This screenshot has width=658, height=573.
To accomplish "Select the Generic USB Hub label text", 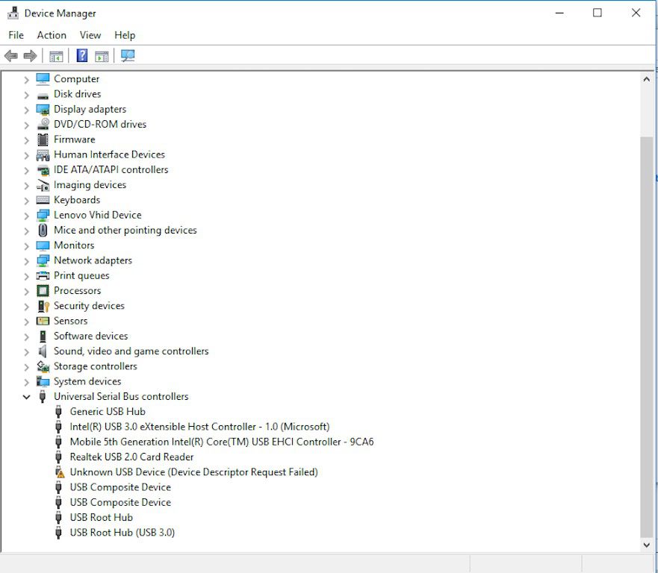I will (108, 412).
